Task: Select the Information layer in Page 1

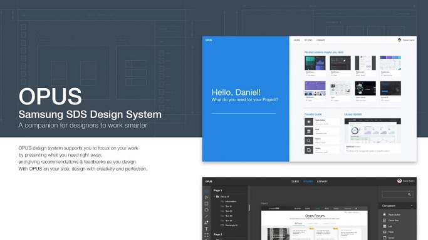Action: 231,201
